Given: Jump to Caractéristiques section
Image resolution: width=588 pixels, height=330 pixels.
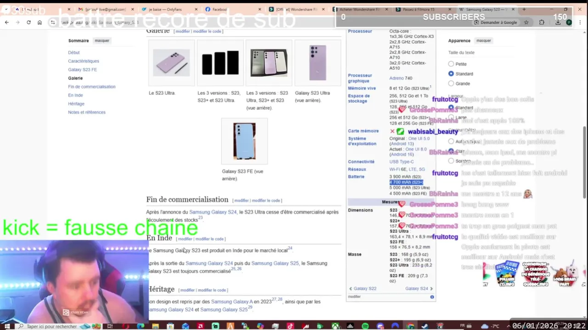Looking at the screenshot, I should 84,61.
